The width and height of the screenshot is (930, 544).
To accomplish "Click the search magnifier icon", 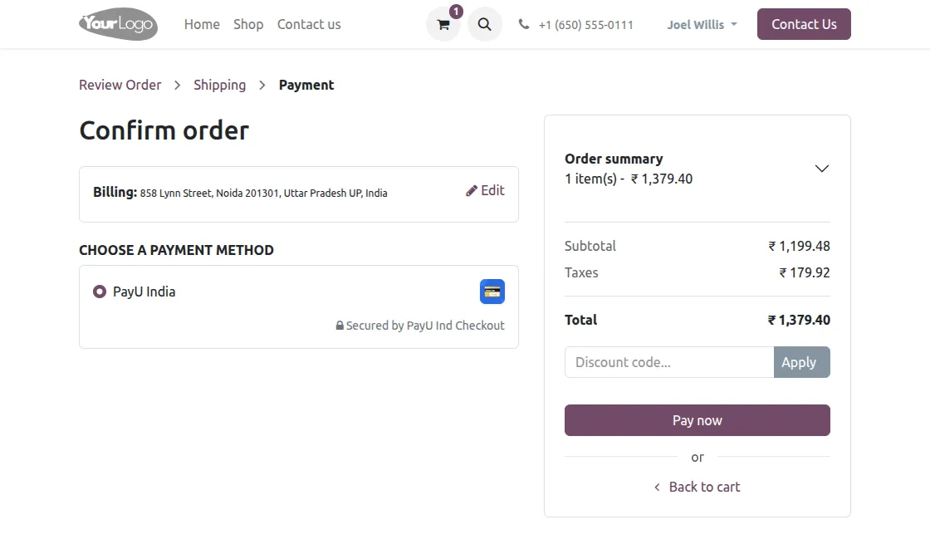I will [485, 24].
